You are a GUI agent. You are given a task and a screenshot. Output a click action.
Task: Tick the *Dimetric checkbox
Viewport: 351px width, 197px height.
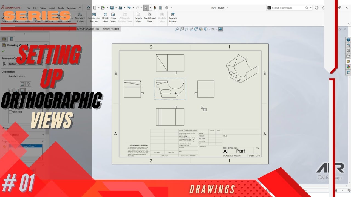(10, 112)
